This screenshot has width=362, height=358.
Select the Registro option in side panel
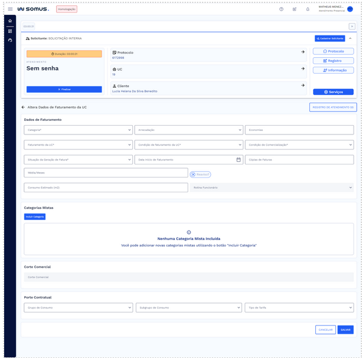tap(333, 61)
